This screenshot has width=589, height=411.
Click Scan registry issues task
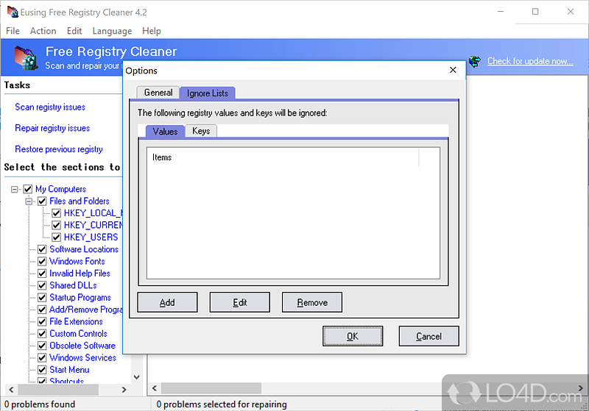(x=50, y=107)
